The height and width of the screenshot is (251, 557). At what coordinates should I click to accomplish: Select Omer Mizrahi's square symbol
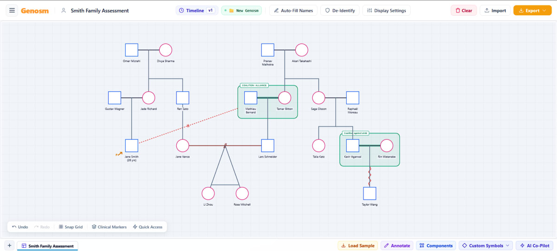[132, 50]
